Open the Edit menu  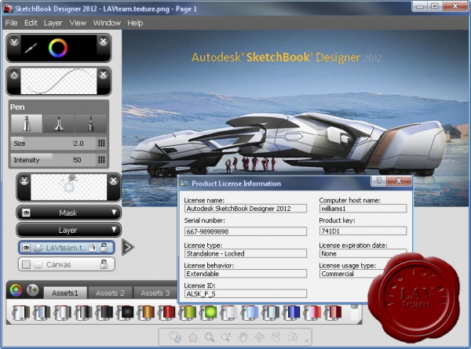tap(31, 23)
